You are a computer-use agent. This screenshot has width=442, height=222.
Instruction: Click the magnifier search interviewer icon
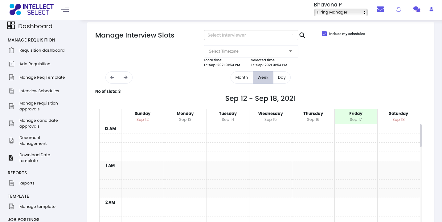302,35
